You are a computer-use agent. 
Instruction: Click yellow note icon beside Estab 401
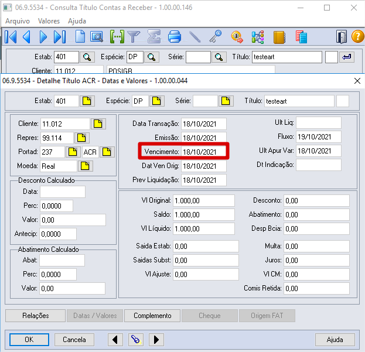tap(87, 101)
